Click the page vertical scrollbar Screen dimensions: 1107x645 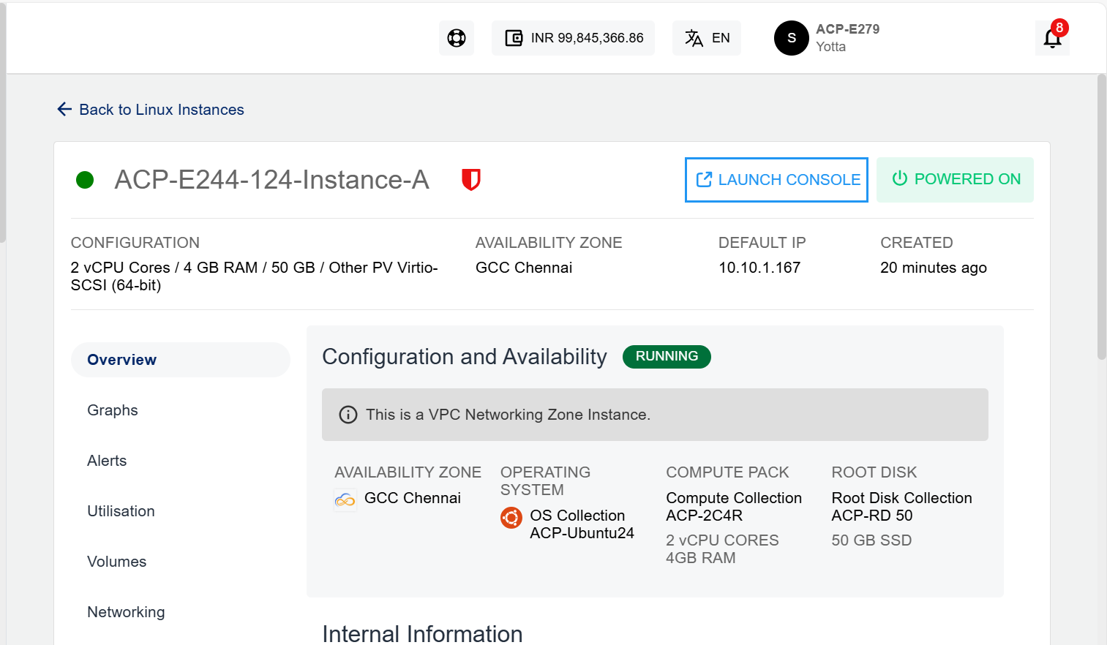click(1101, 216)
